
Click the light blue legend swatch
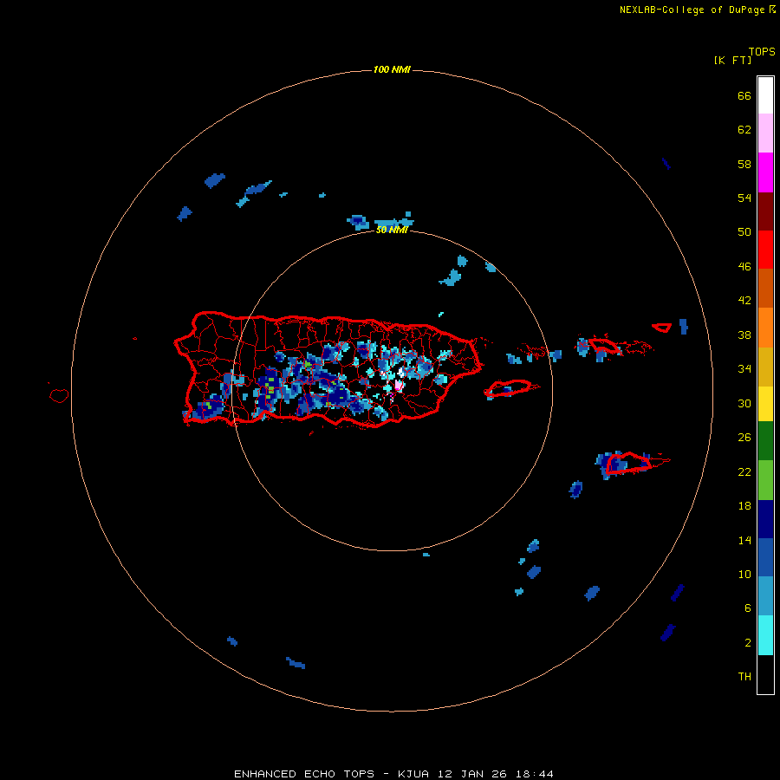765,596
